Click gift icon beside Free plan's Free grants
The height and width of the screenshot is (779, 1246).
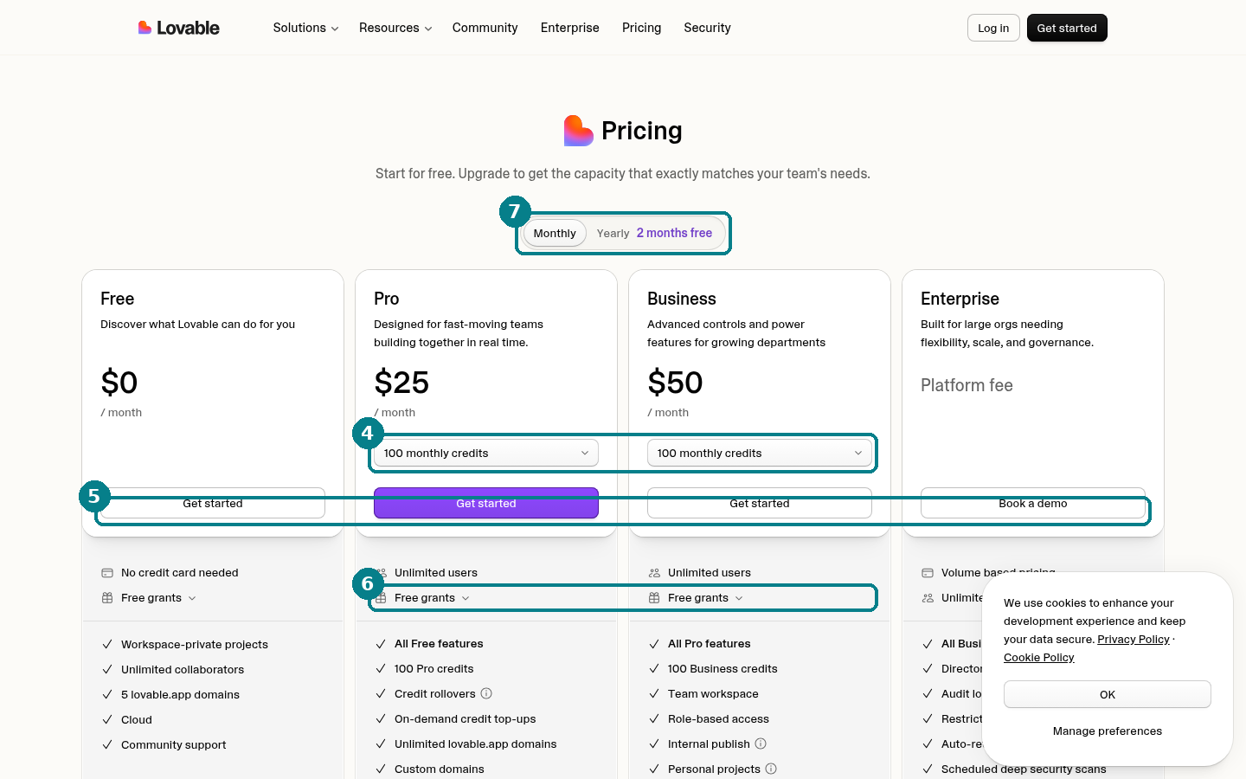107,598
